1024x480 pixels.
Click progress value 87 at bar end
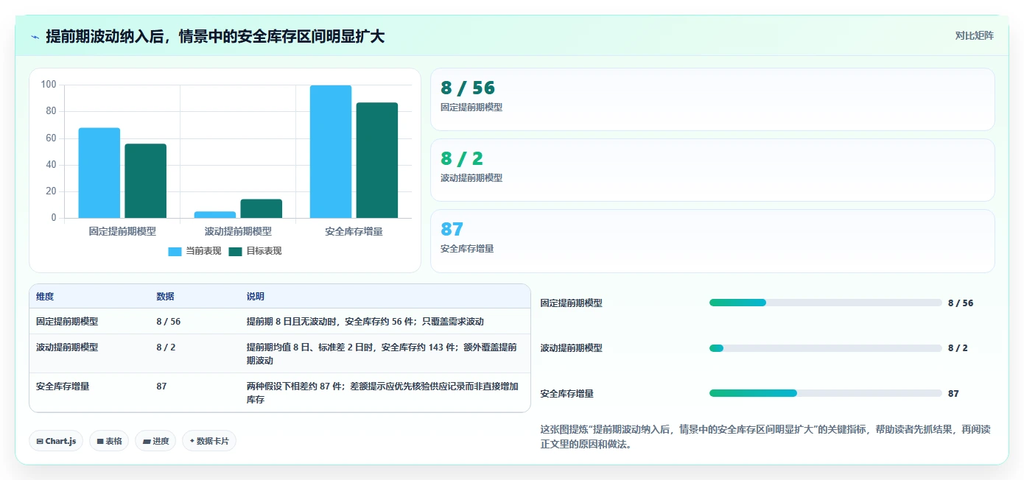953,393
